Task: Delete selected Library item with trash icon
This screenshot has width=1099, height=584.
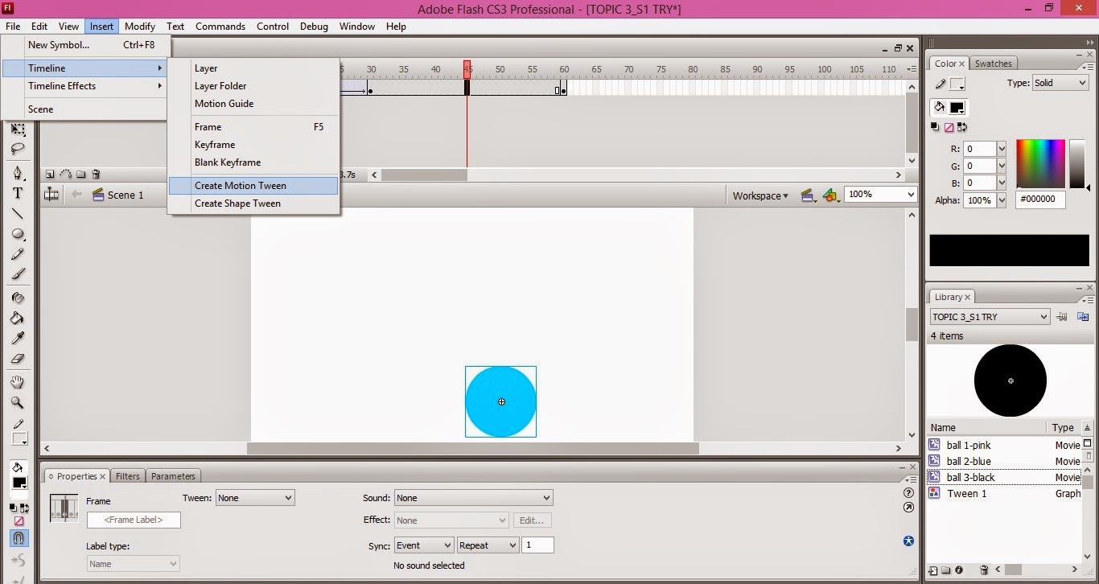Action: [984, 570]
